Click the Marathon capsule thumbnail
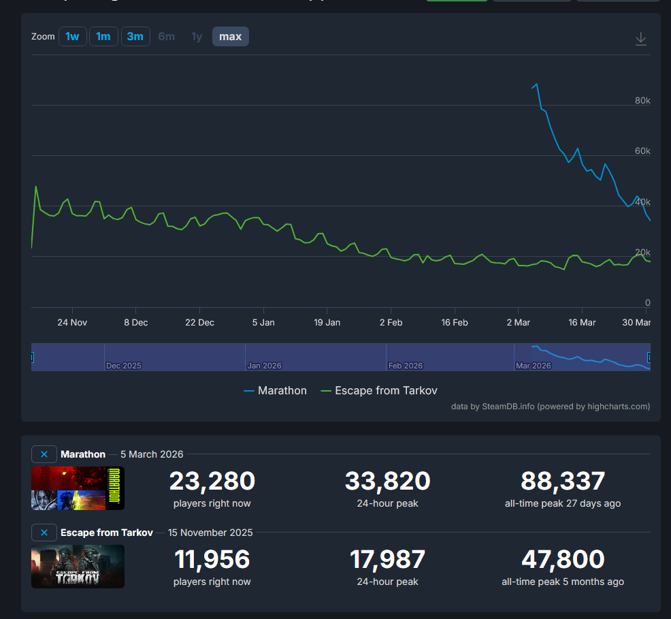 click(78, 488)
